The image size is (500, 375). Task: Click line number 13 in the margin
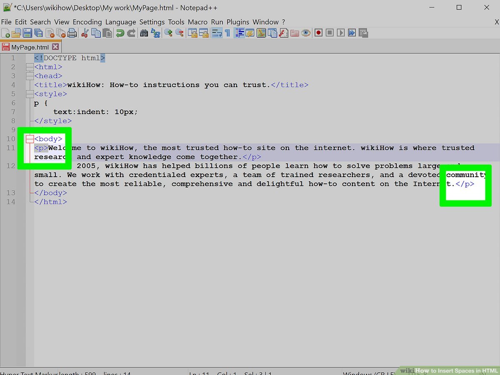pos(11,193)
